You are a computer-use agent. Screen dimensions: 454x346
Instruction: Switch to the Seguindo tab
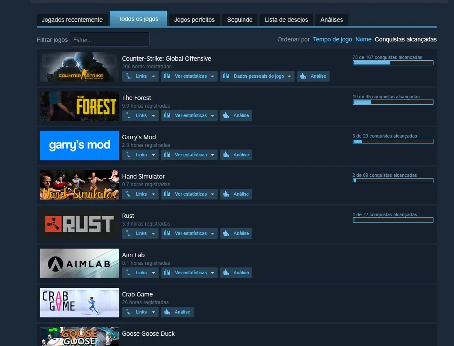[x=240, y=20]
